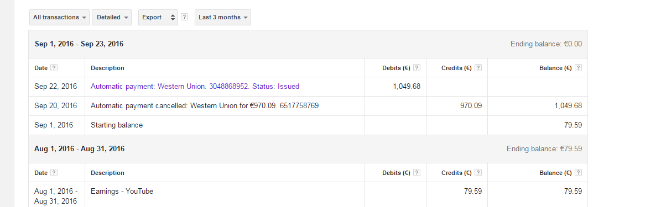Viewport: 661px width, 207px height.
Task: Click help icon beside Credits (€) in August table
Action: click(x=478, y=172)
